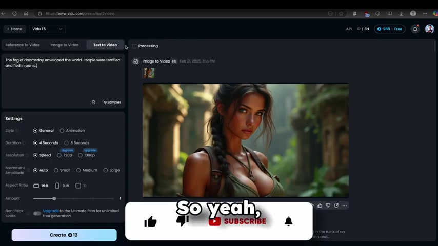Dislike the generated video with thumbs down
This screenshot has height=246, width=438.
click(328, 206)
